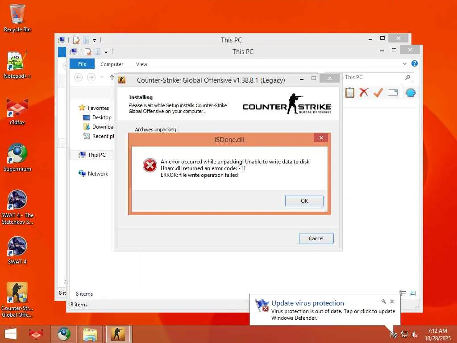Open the View ribbon tab

point(141,64)
